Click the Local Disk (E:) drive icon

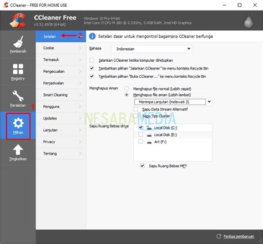149,135
